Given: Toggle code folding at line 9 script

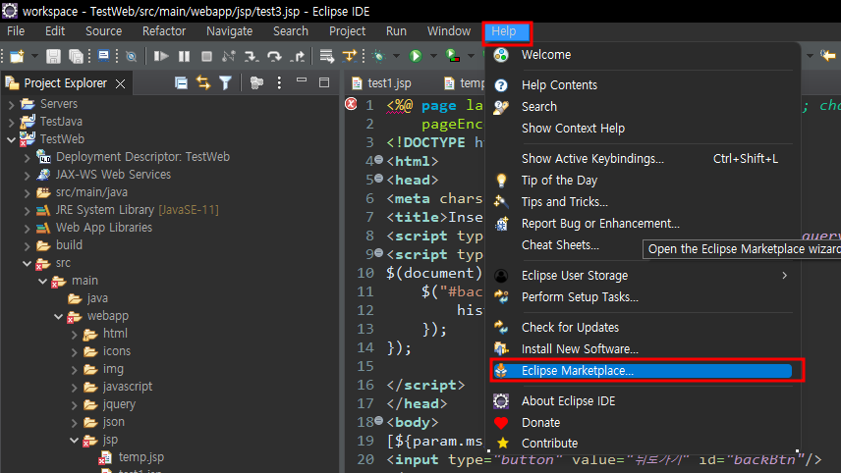Looking at the screenshot, I should click(x=378, y=253).
